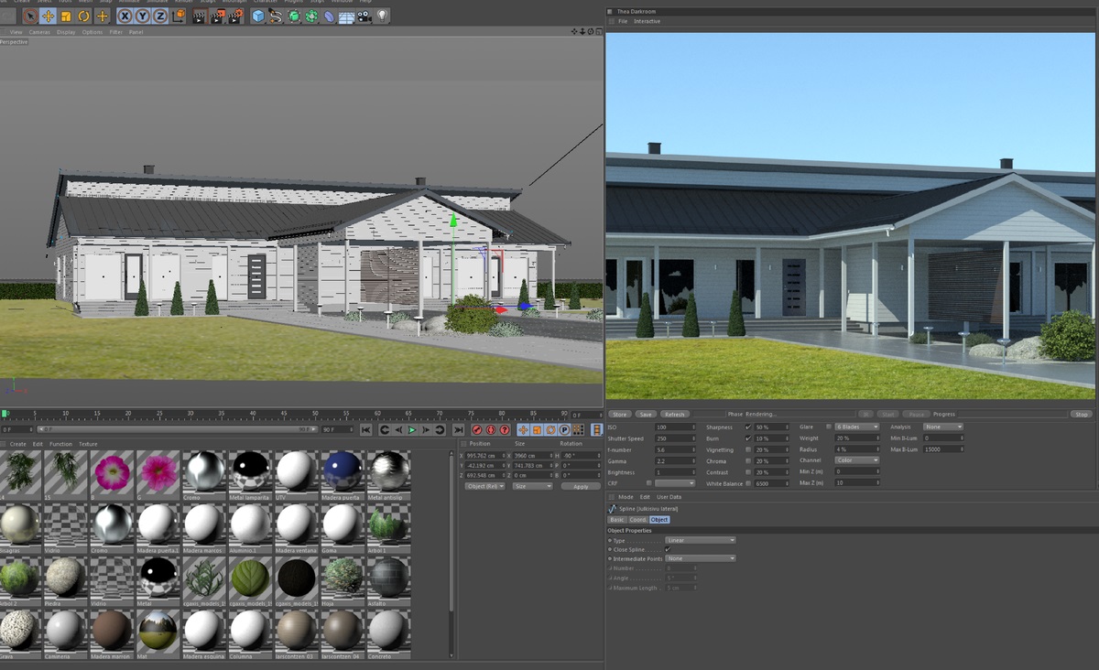Add a deformer object icon

tap(330, 16)
